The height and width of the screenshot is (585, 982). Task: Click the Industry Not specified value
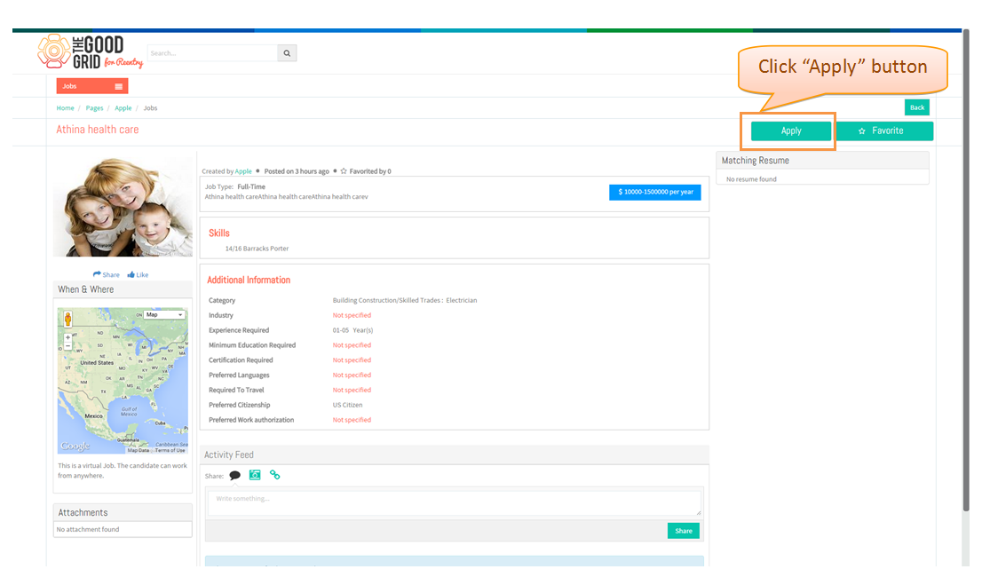pyautogui.click(x=352, y=316)
